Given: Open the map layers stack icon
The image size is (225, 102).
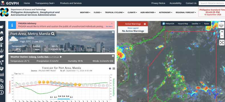Looking at the screenshot, I should coord(221,25).
